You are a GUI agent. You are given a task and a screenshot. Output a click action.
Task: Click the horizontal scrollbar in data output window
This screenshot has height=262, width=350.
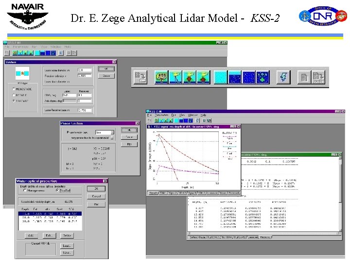click(x=263, y=233)
